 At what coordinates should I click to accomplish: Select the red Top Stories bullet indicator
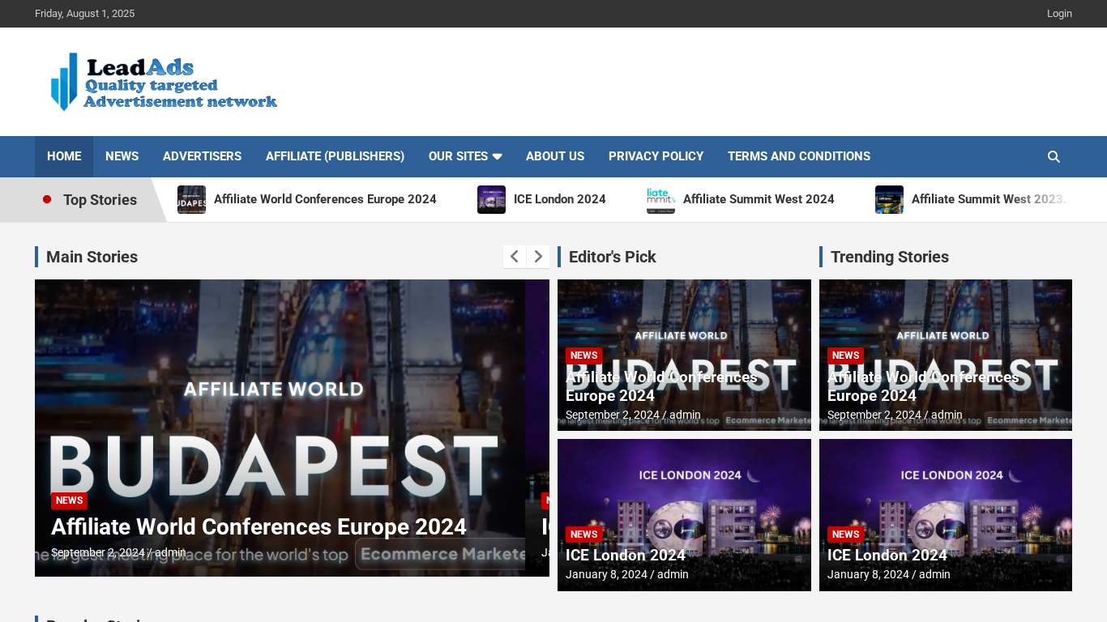(47, 198)
